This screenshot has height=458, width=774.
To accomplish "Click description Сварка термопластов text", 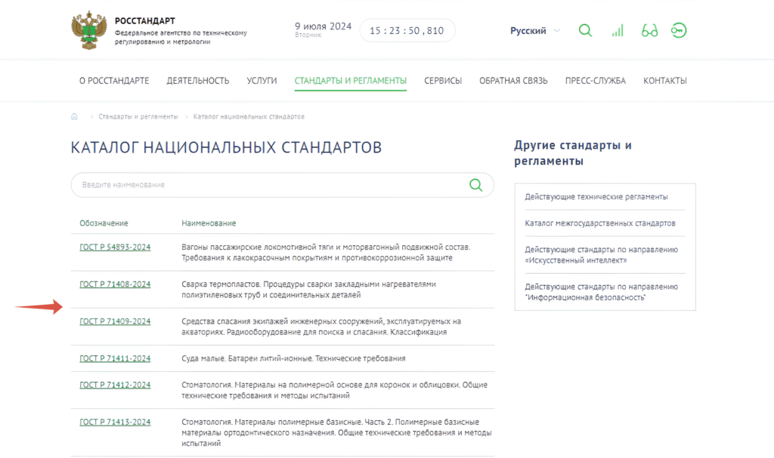I will (308, 290).
